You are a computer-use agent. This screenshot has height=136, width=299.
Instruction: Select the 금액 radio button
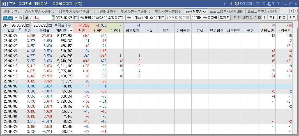click(x=82, y=18)
